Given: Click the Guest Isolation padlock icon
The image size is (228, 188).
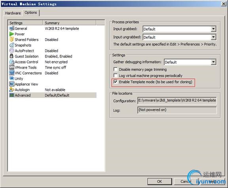Looking at the screenshot, I should [x=11, y=56].
